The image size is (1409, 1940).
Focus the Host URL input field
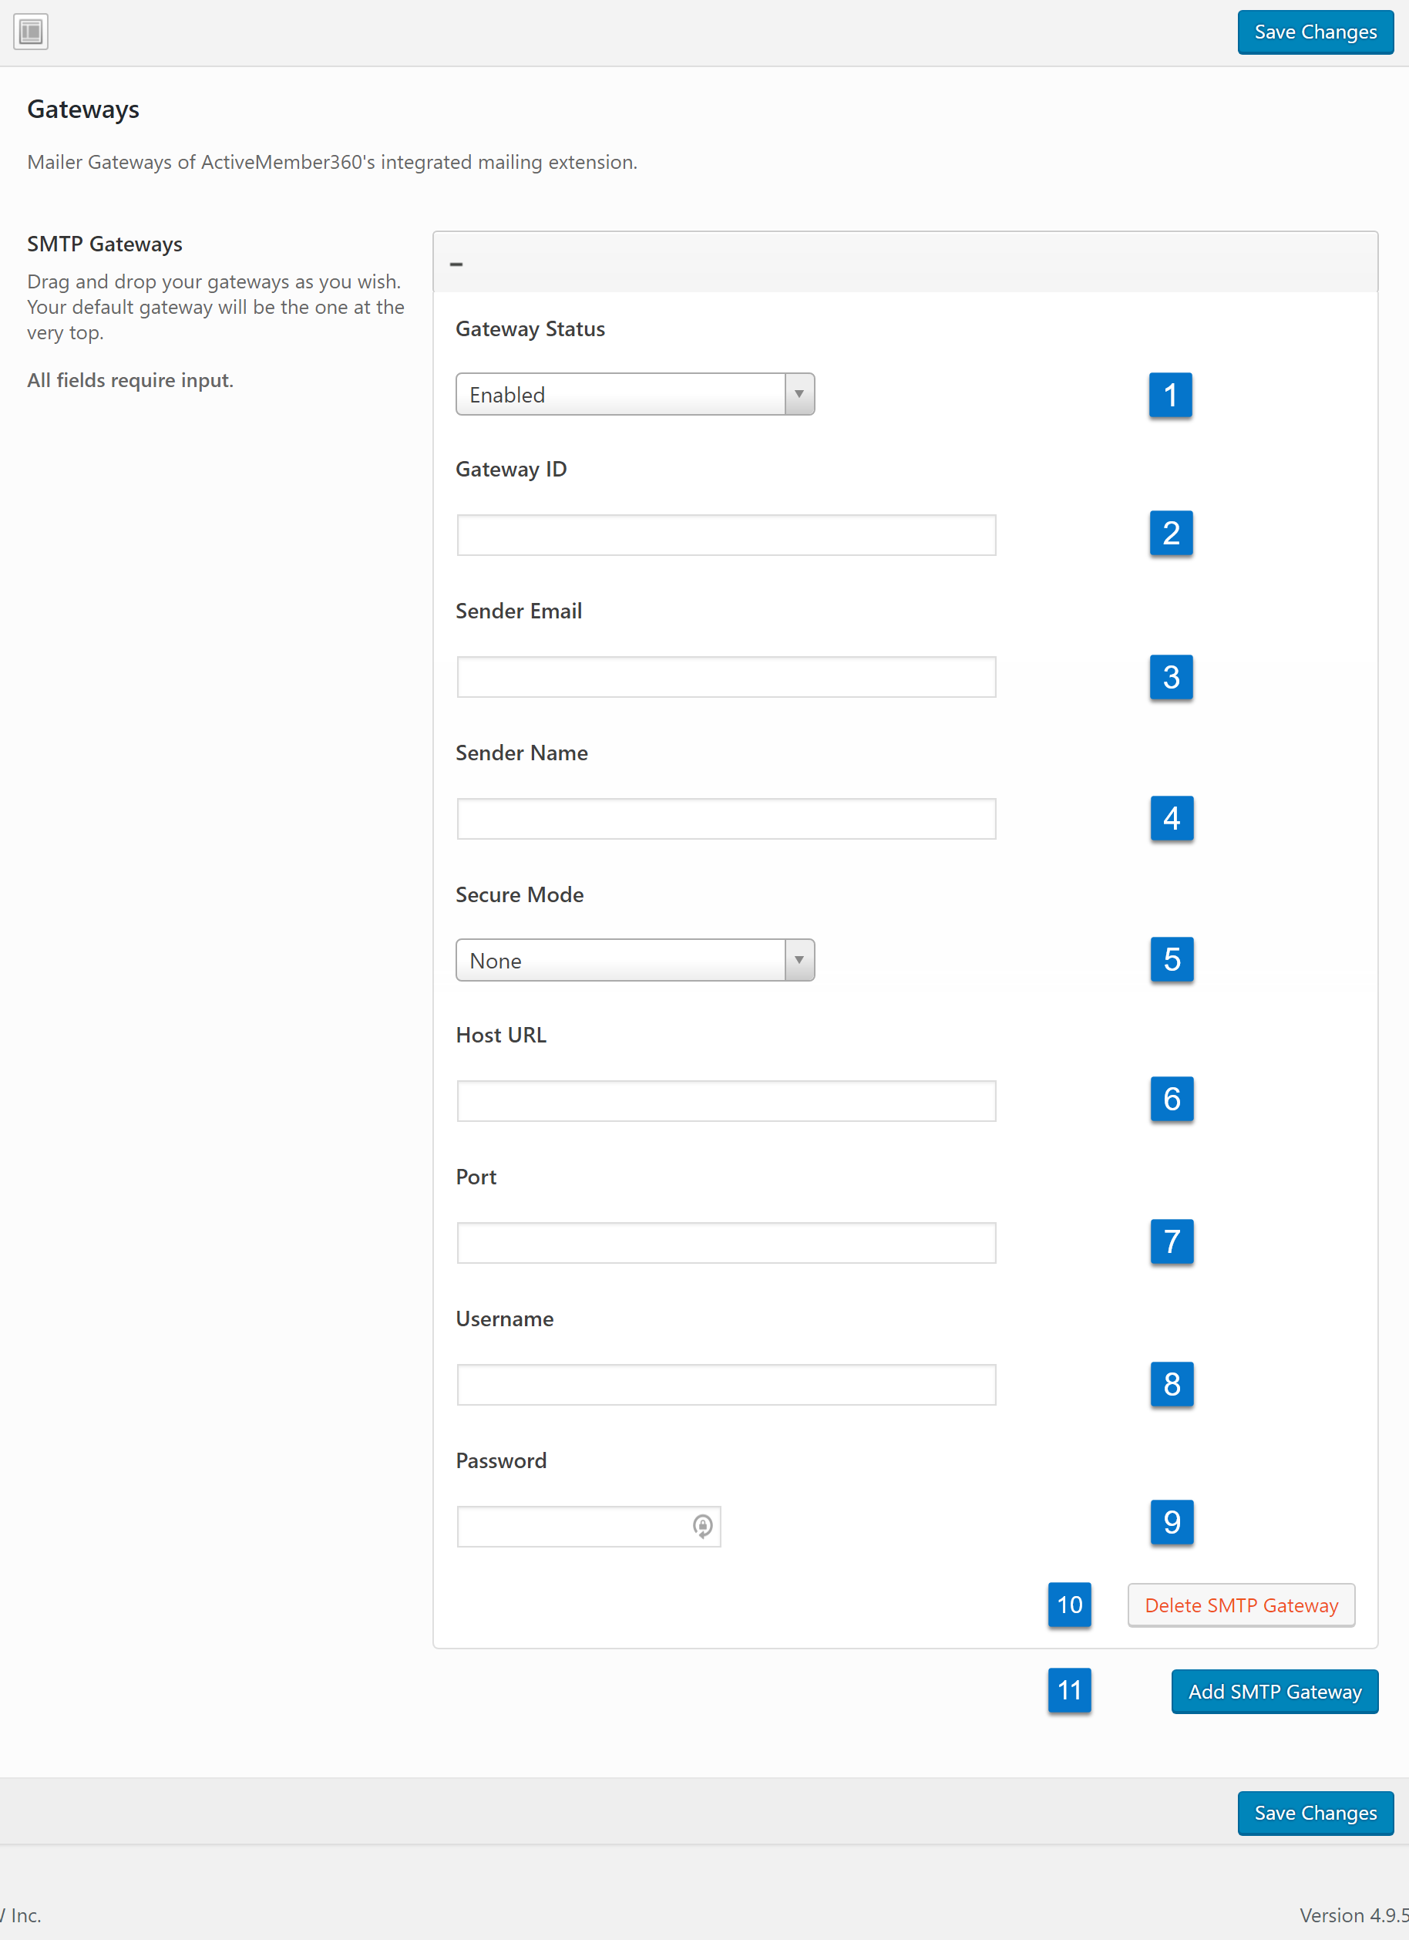pos(726,1101)
